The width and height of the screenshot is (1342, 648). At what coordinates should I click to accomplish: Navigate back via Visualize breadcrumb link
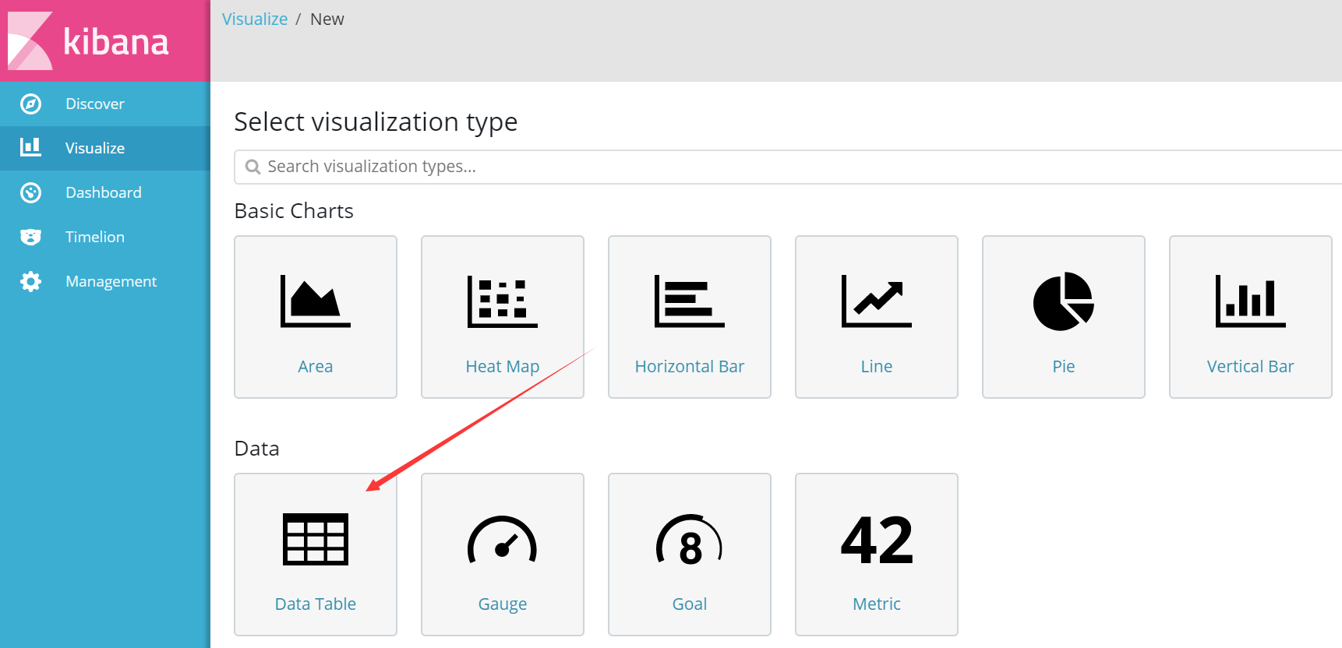(x=255, y=19)
